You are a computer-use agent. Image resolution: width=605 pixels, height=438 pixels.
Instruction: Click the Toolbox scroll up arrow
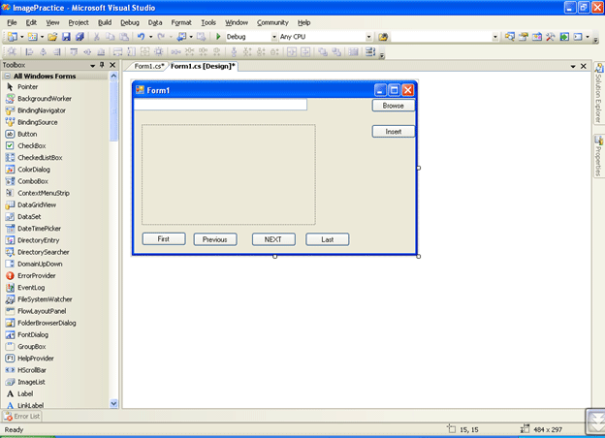pyautogui.click(x=113, y=76)
